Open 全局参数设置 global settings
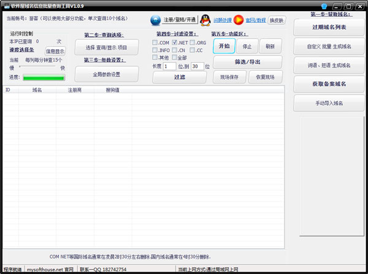368x274 pixels. coord(107,74)
